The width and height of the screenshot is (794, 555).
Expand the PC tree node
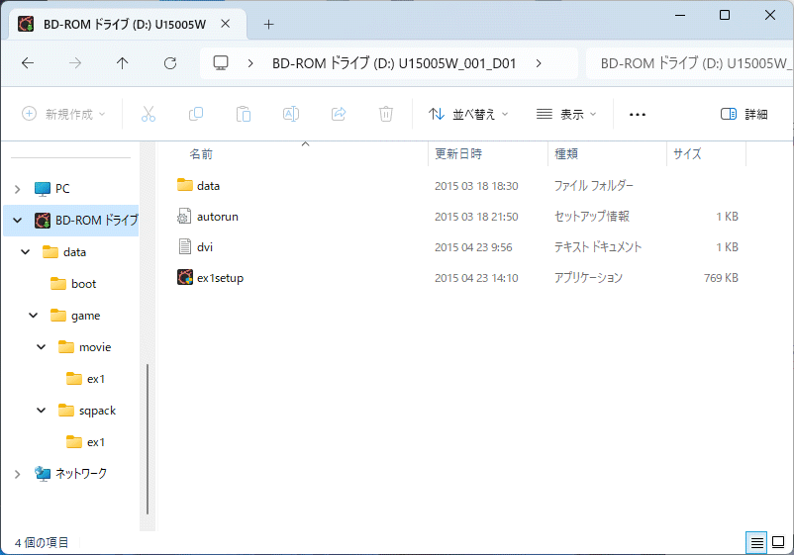(17, 189)
